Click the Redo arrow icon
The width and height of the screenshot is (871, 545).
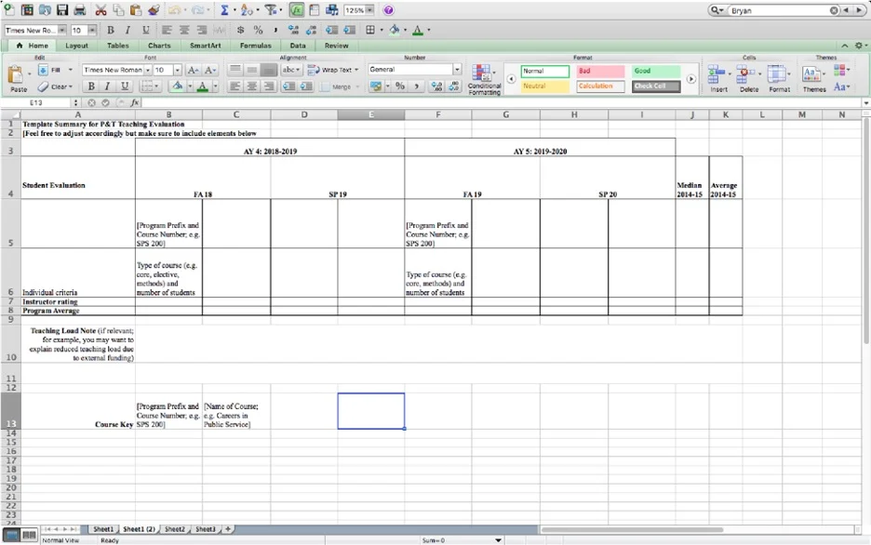pyautogui.click(x=198, y=10)
